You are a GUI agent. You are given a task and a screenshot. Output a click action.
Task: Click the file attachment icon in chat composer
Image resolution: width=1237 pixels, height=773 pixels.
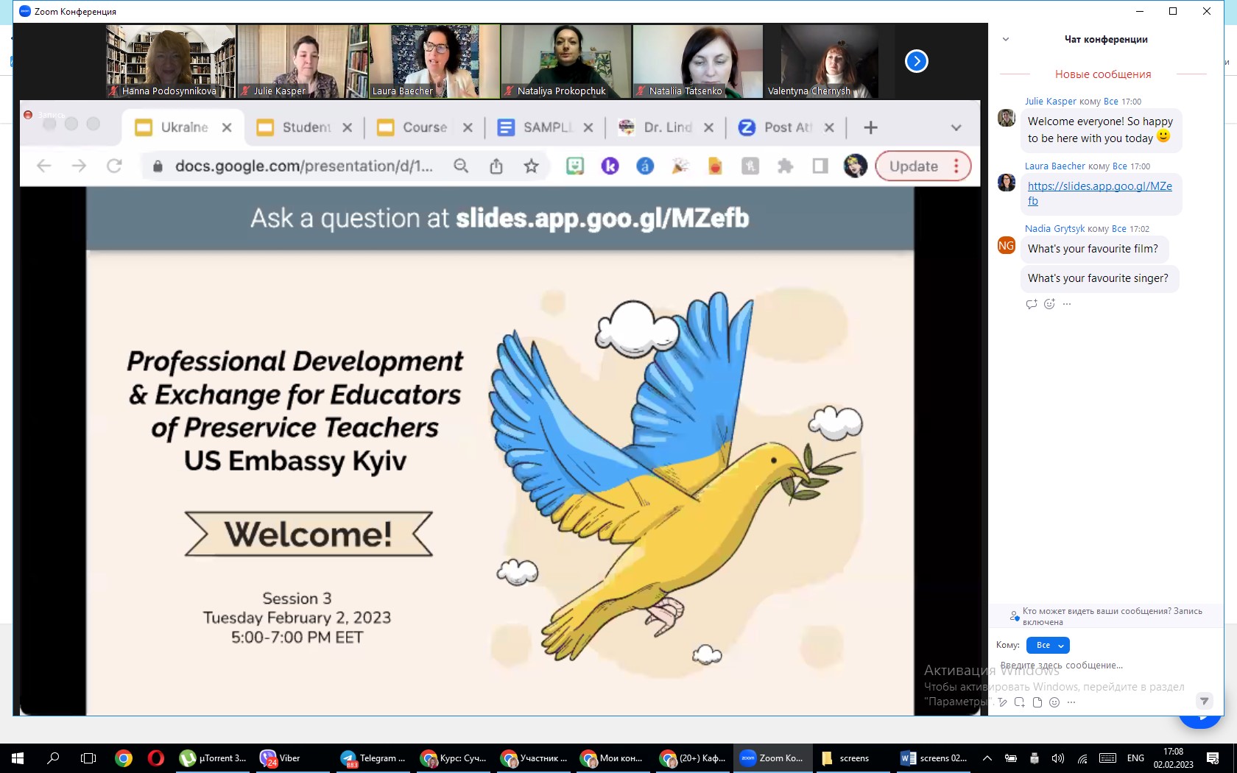point(1037,702)
